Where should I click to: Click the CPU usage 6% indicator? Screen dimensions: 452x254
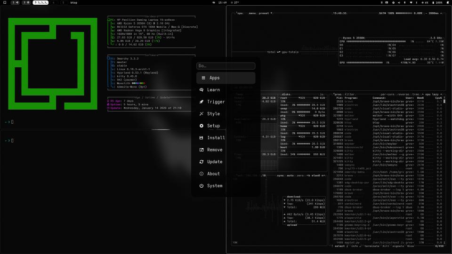425,2
